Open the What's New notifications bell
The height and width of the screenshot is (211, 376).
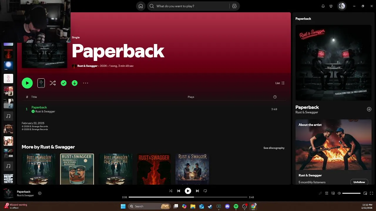click(323, 6)
